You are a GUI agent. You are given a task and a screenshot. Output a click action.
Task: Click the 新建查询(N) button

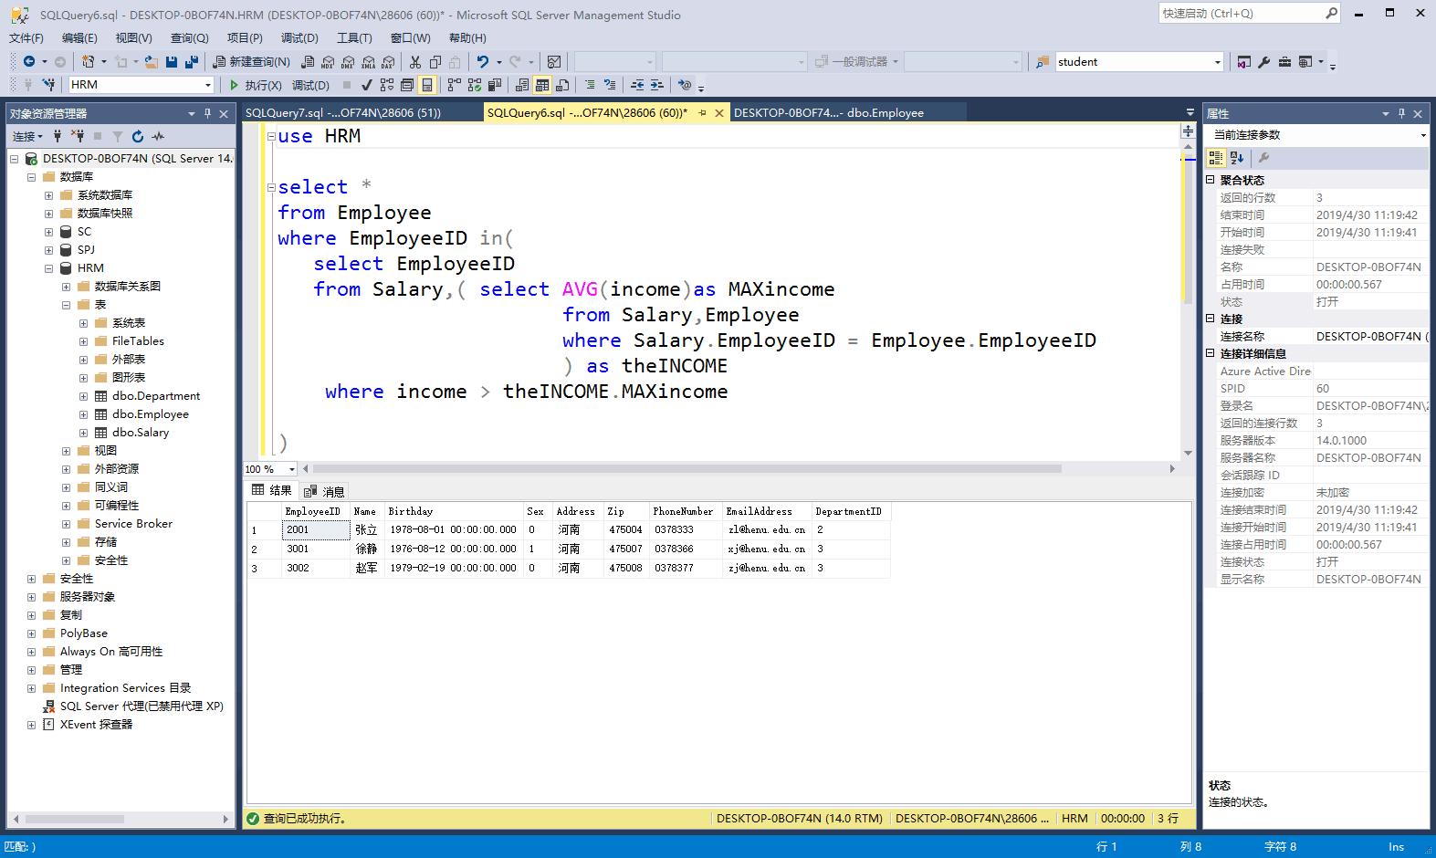(251, 61)
